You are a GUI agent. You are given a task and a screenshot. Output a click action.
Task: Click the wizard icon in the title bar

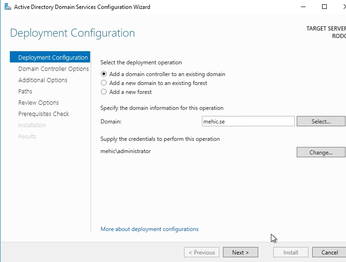7,7
